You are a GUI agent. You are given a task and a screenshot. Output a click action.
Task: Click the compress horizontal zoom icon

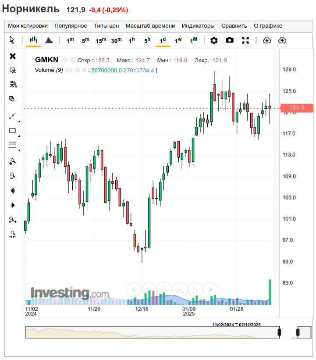click(x=13, y=234)
